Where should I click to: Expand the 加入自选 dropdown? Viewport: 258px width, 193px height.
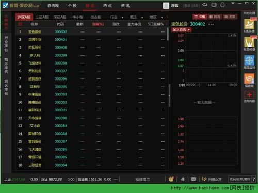[x=182, y=30]
